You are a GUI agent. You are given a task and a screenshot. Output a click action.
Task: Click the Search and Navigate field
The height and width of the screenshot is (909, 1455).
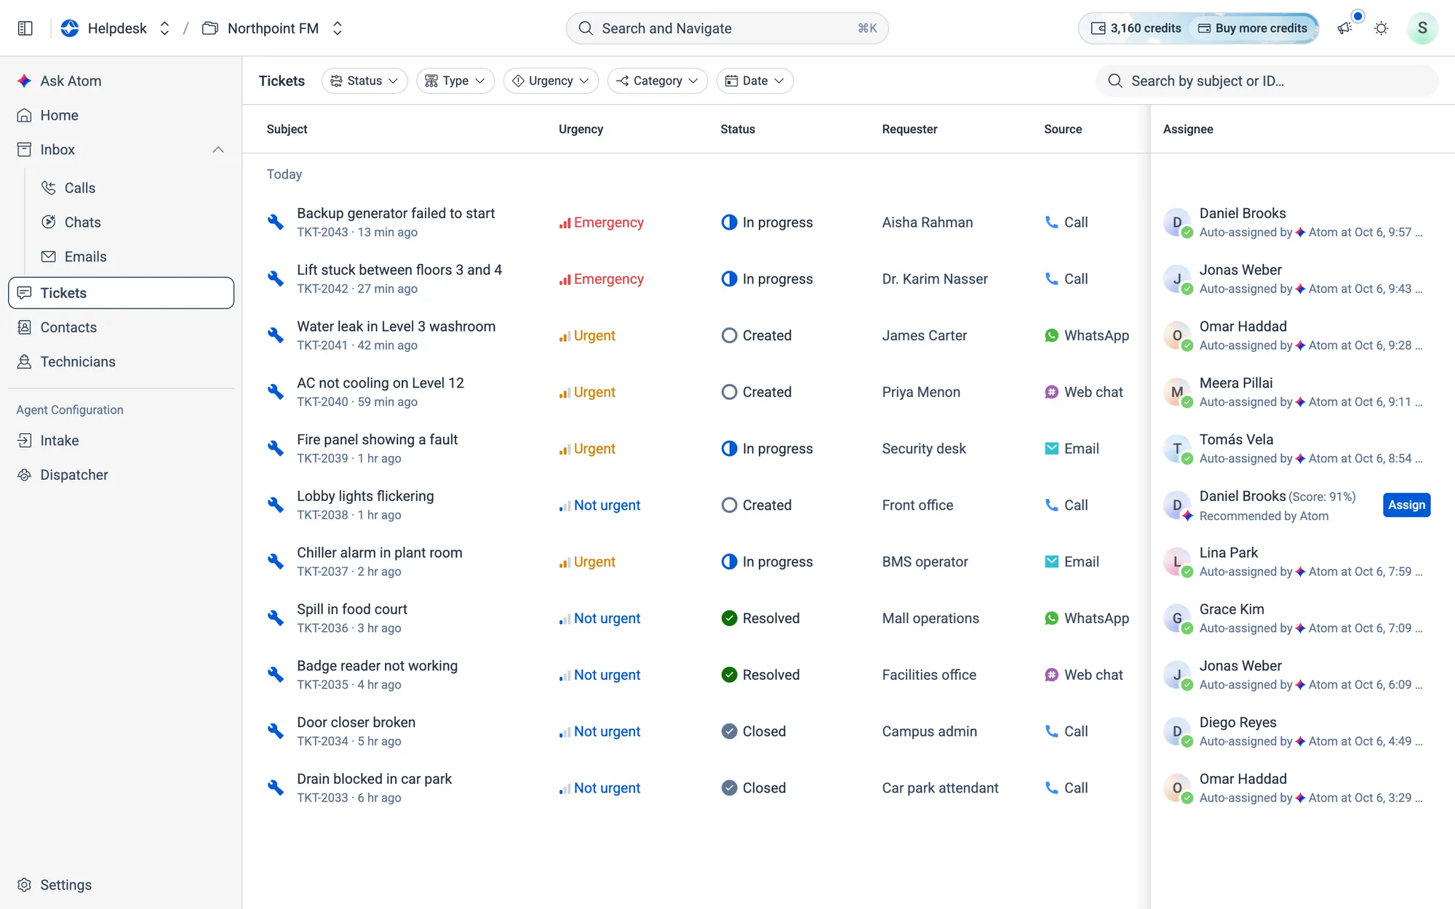(727, 28)
